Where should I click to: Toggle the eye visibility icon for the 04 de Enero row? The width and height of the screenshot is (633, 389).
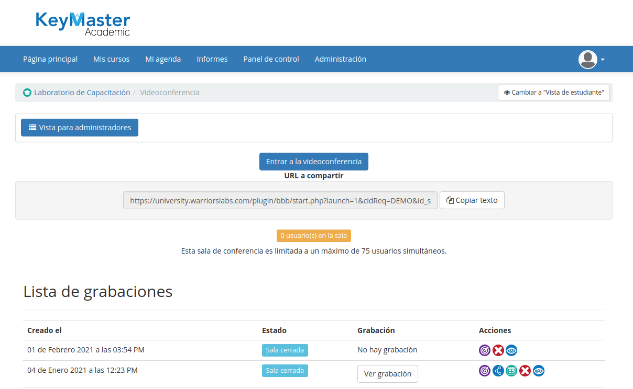[x=539, y=371]
